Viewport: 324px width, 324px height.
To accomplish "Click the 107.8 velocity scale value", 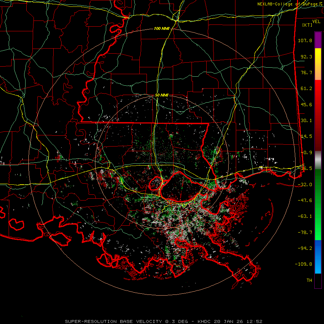I will [x=305, y=40].
